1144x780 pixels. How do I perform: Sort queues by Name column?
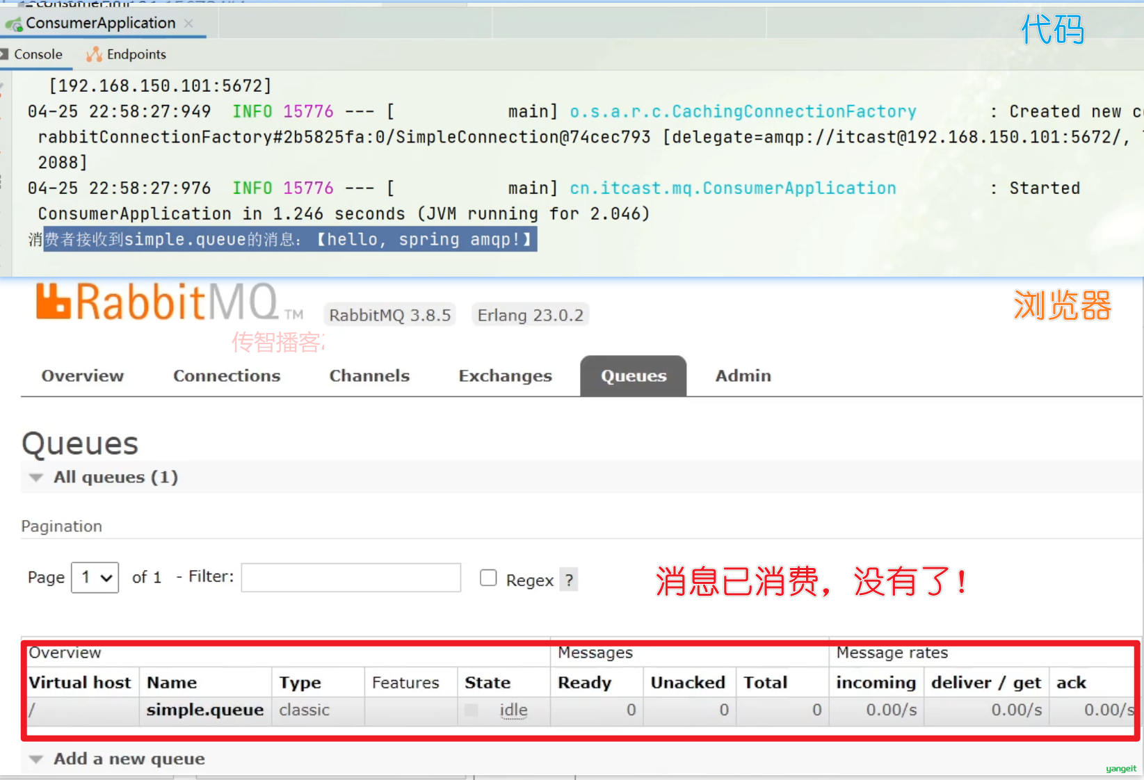(x=172, y=683)
